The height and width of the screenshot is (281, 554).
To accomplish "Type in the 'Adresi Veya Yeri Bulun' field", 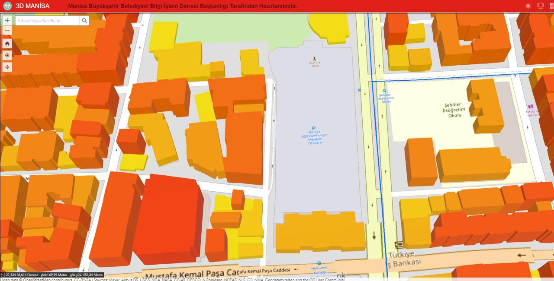I will 48,20.
